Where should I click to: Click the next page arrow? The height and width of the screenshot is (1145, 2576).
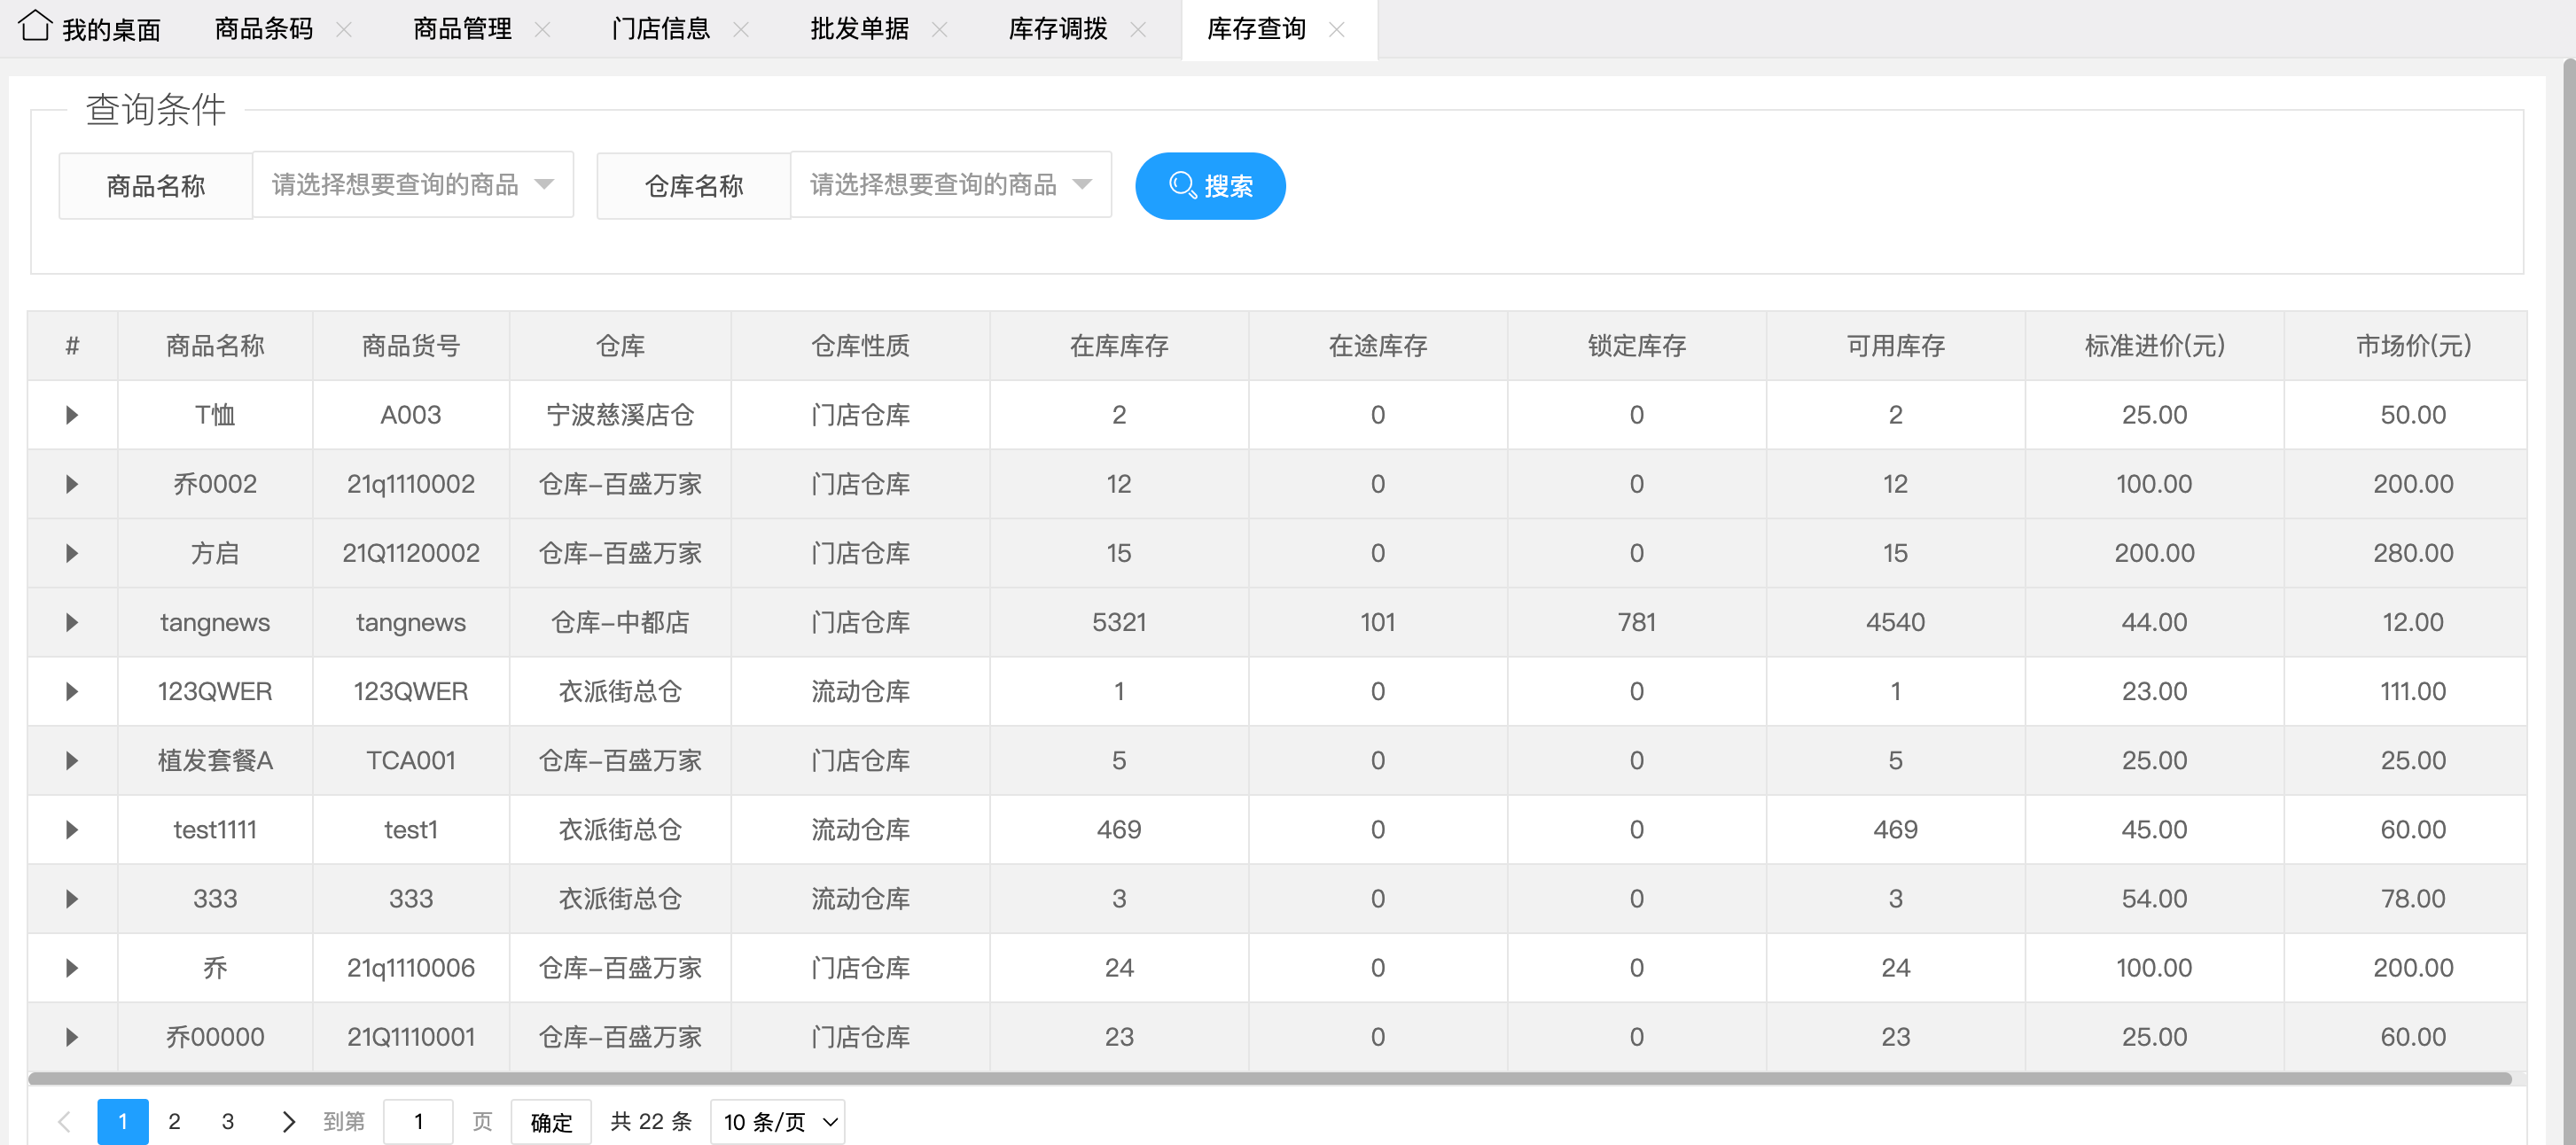pos(288,1121)
